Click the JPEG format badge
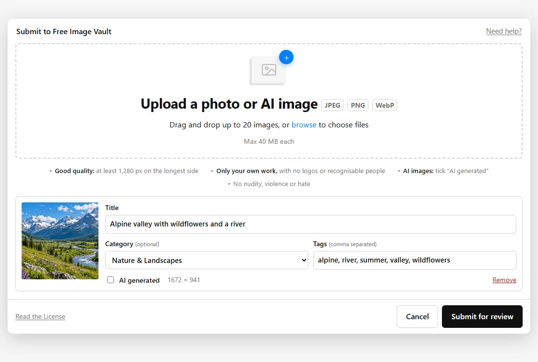This screenshot has width=538, height=362. [x=332, y=105]
